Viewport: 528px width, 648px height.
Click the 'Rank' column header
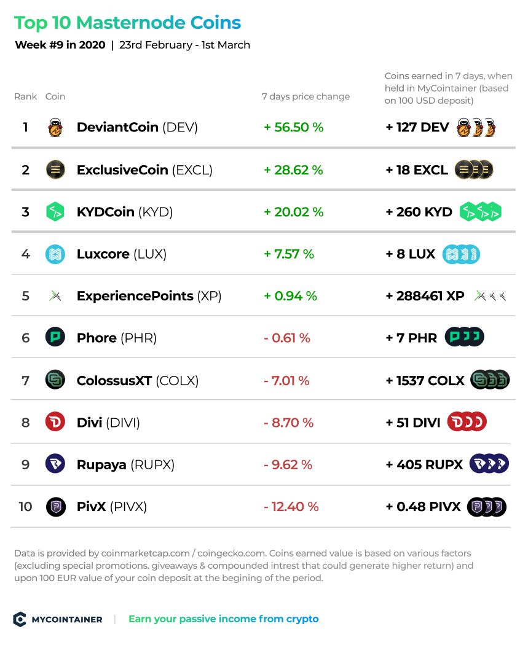(26, 96)
